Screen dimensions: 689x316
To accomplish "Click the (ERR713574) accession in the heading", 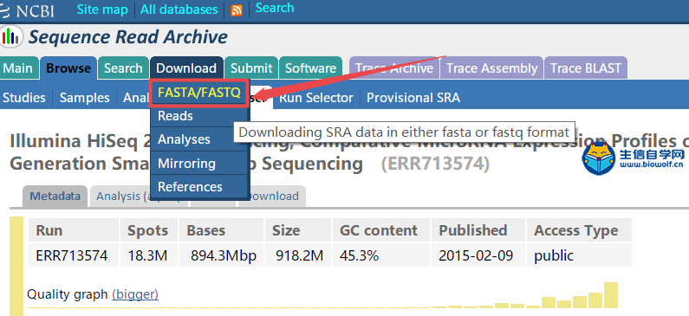I will [435, 164].
